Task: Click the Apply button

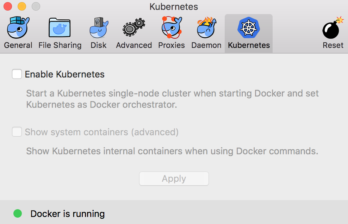Action: tap(174, 179)
